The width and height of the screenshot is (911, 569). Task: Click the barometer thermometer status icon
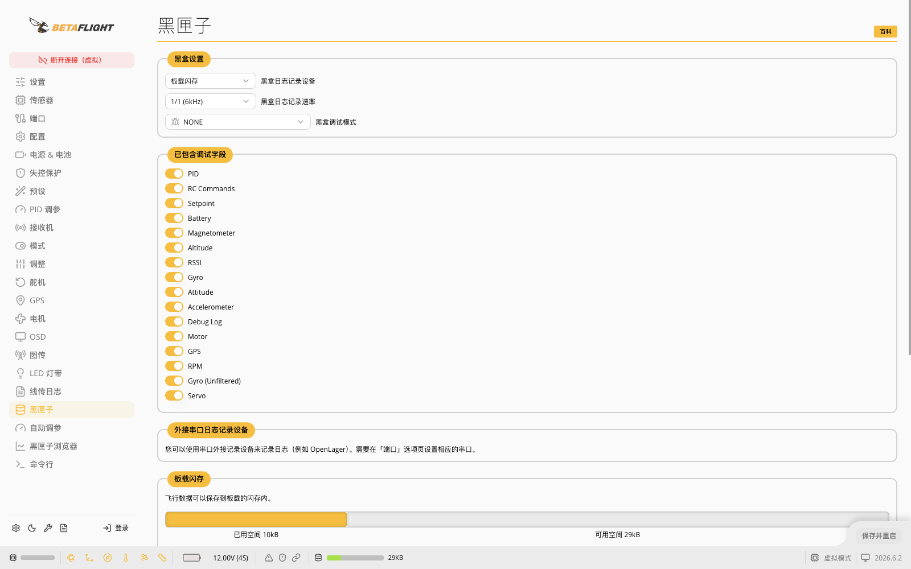[126, 558]
